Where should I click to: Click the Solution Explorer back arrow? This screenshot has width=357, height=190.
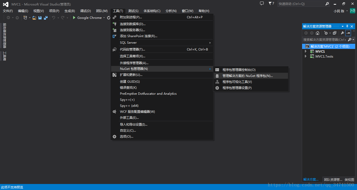pyautogui.click(x=306, y=33)
